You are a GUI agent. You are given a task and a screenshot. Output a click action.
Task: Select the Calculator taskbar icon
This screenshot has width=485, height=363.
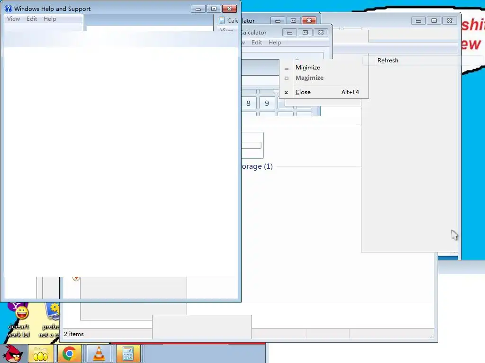[x=128, y=354]
